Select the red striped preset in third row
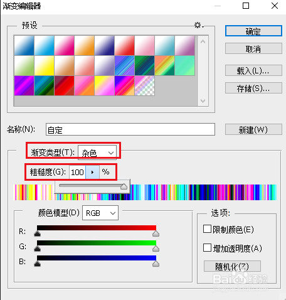The image size is (286, 300). click(x=64, y=85)
